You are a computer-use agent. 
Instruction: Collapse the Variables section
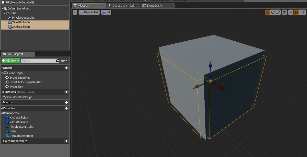2,108
